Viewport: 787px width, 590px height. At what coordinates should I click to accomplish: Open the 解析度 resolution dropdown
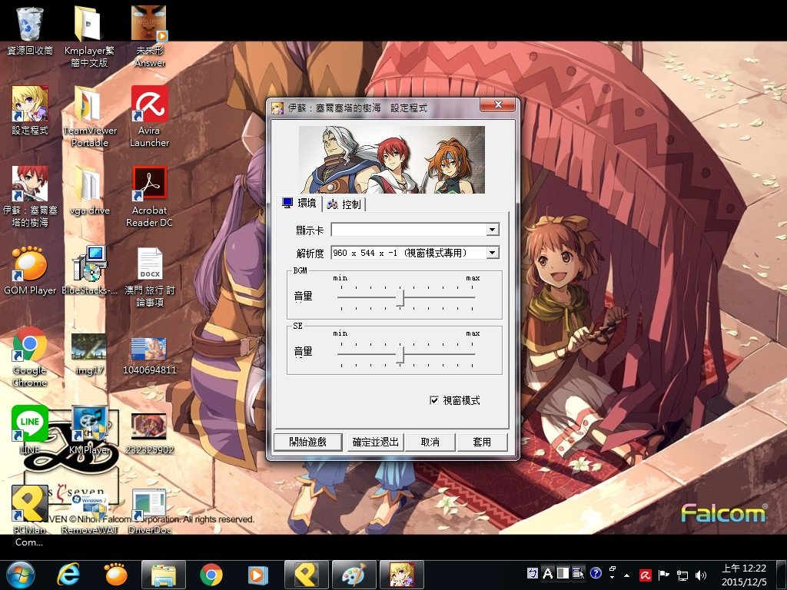tap(493, 252)
